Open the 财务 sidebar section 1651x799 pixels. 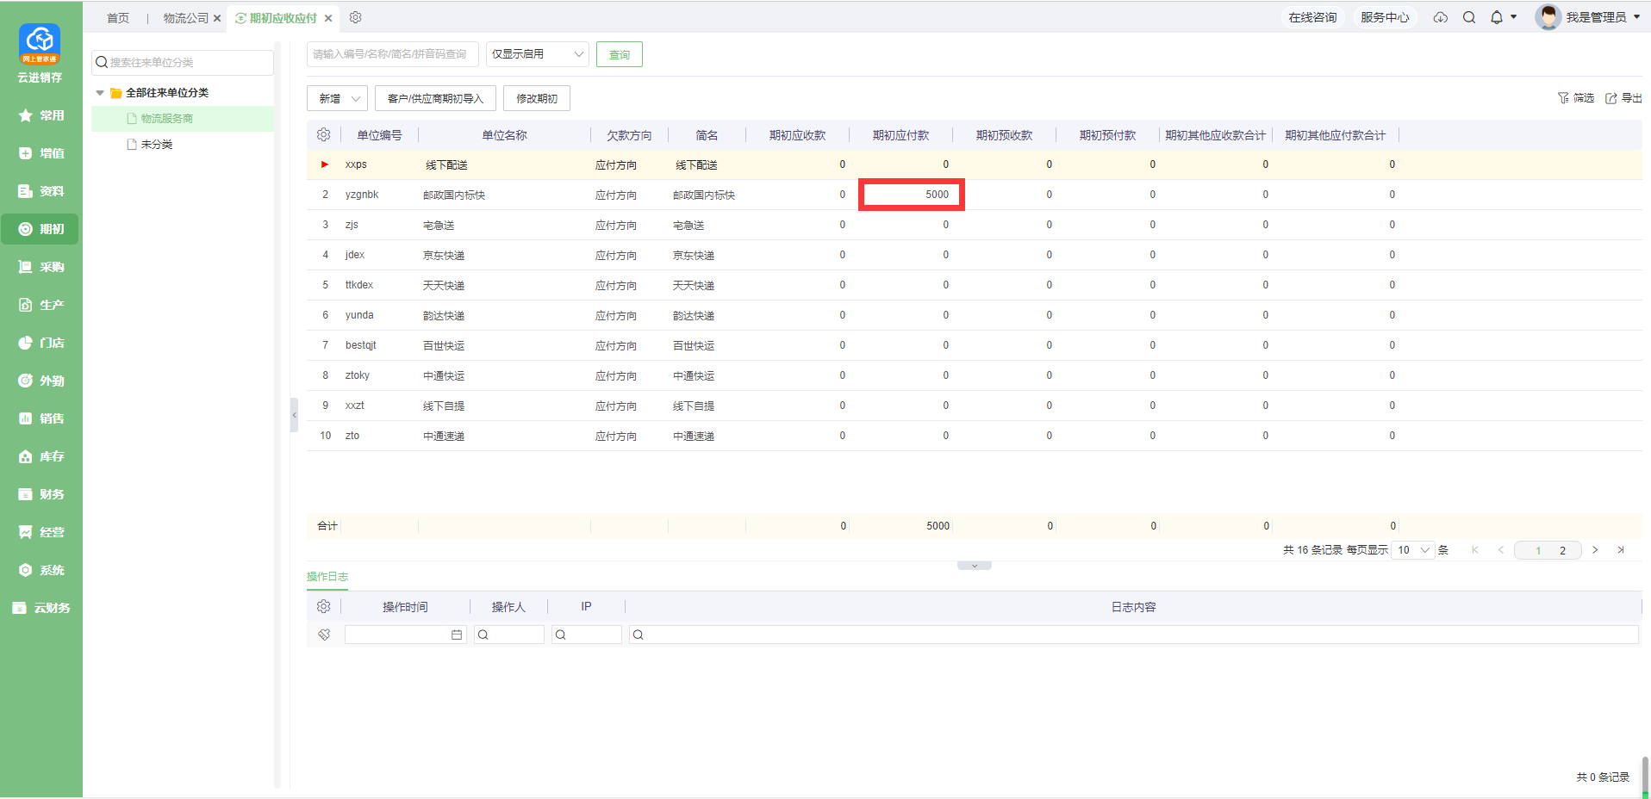point(41,494)
